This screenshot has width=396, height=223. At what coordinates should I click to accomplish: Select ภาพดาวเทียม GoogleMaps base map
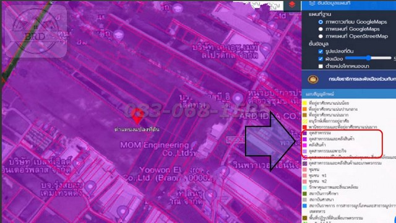coord(321,22)
